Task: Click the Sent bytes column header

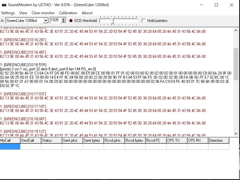Action: 93,141
